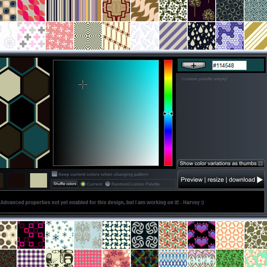Choose the brown ornamental cross pattern

click(x=116, y=11)
